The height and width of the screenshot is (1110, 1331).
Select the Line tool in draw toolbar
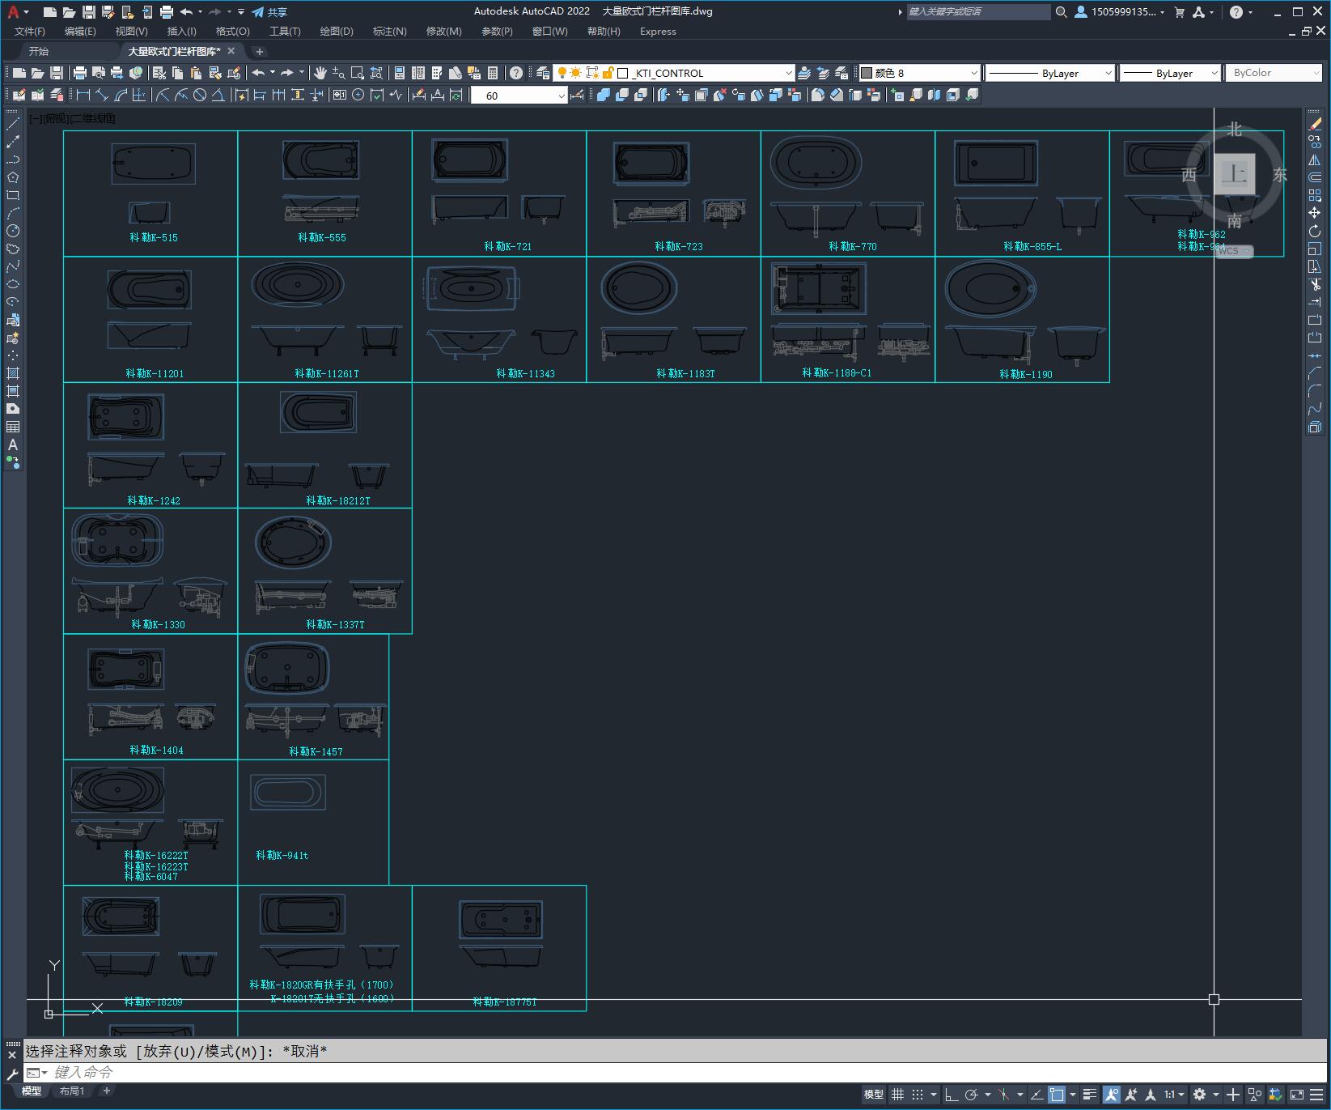[13, 124]
